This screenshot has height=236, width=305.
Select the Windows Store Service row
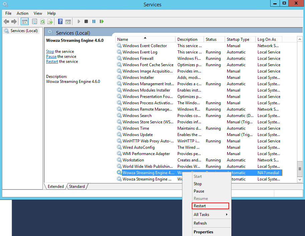pos(198,122)
